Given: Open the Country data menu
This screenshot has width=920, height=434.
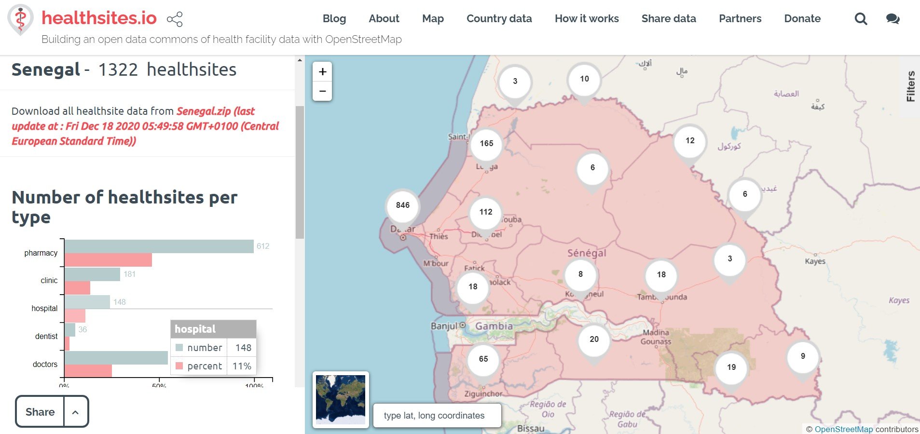Looking at the screenshot, I should click(x=499, y=19).
